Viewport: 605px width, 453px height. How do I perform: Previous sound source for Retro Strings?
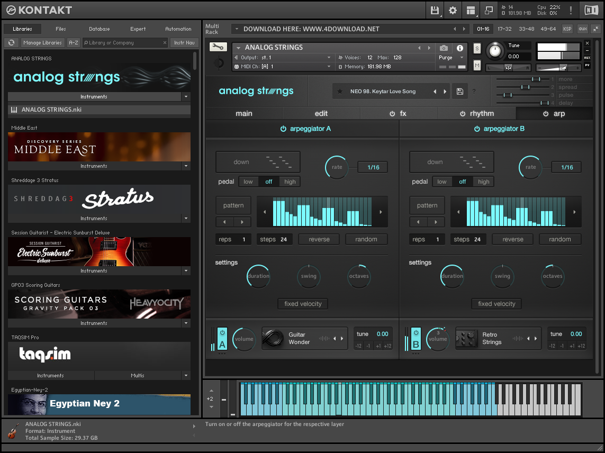(528, 338)
